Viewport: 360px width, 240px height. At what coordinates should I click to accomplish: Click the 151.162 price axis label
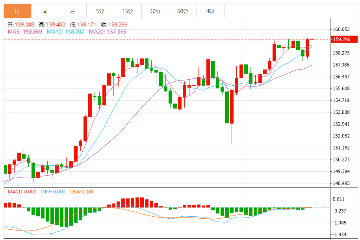tap(341, 148)
